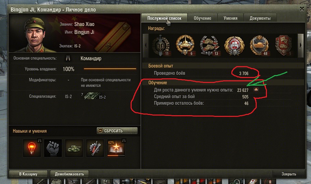Screen dimensions: 311x184
Task: Open the Документы tab
Action: [x=260, y=18]
